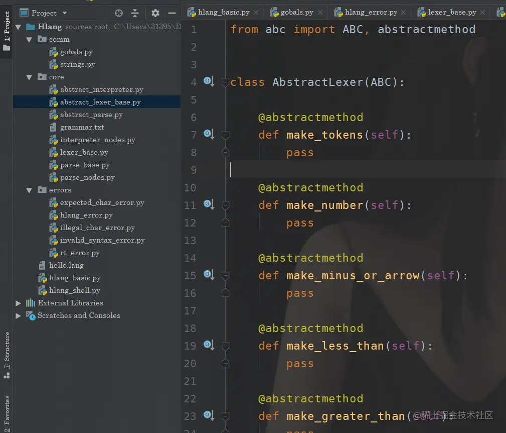
Task: Select hlang_basic.py in project tree
Action: (75, 278)
